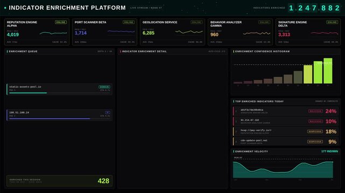Click the Indicator Enrichment Platform title

tap(67, 8)
